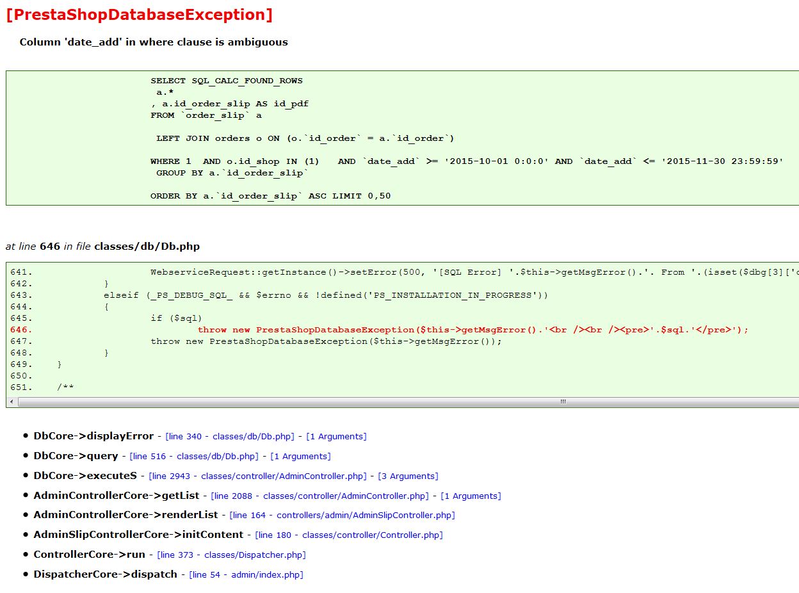799x593 pixels.
Task: Click the "Column 'date_add' in where clause is ambiguous" message
Action: [154, 42]
